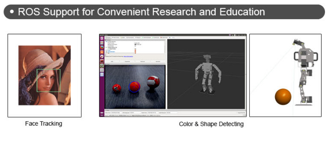Toggle the Experimental checkbox in Time panel
The image size is (330, 141).
(236, 112)
